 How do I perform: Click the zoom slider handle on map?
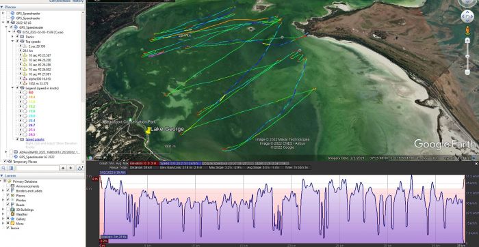[467, 57]
